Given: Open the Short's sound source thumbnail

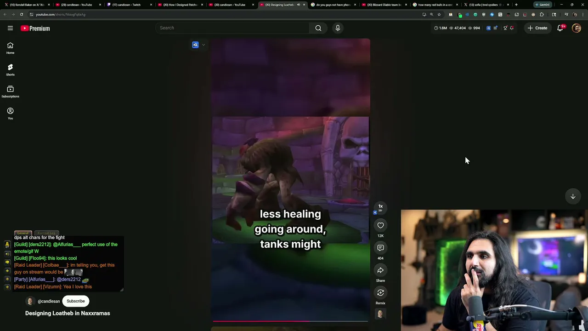Looking at the screenshot, I should (380, 314).
